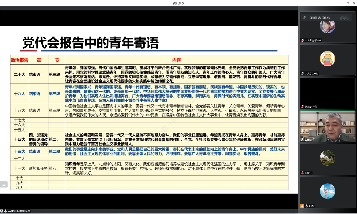Click the 正在讲话 speaker name text

point(320,18)
